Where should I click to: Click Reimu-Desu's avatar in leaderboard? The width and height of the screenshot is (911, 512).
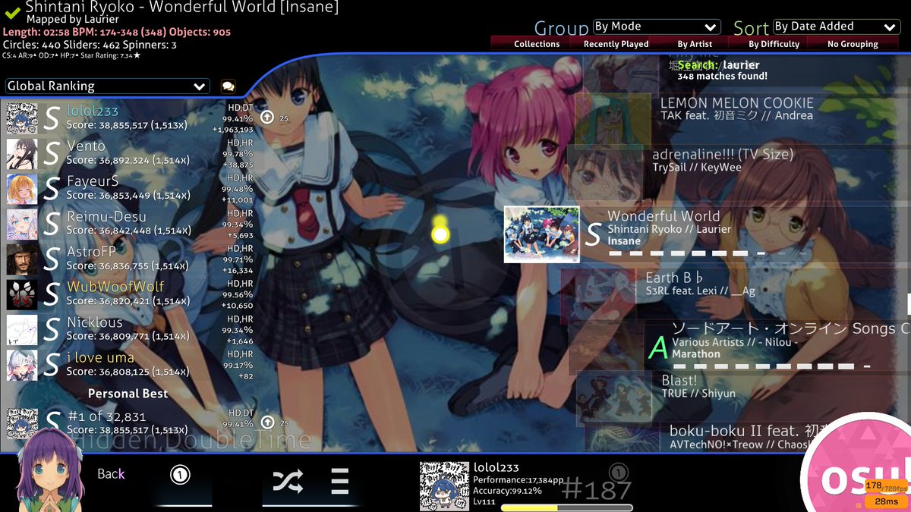22,224
